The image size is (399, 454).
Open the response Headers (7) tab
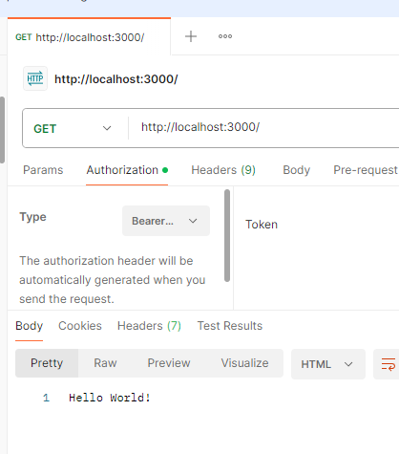(x=149, y=326)
